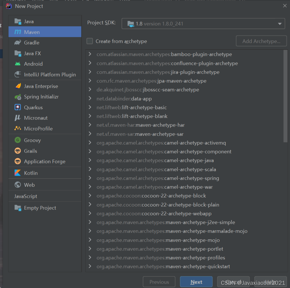Select maven-archetype-sar row text
The height and width of the screenshot is (288, 290).
click(x=140, y=134)
